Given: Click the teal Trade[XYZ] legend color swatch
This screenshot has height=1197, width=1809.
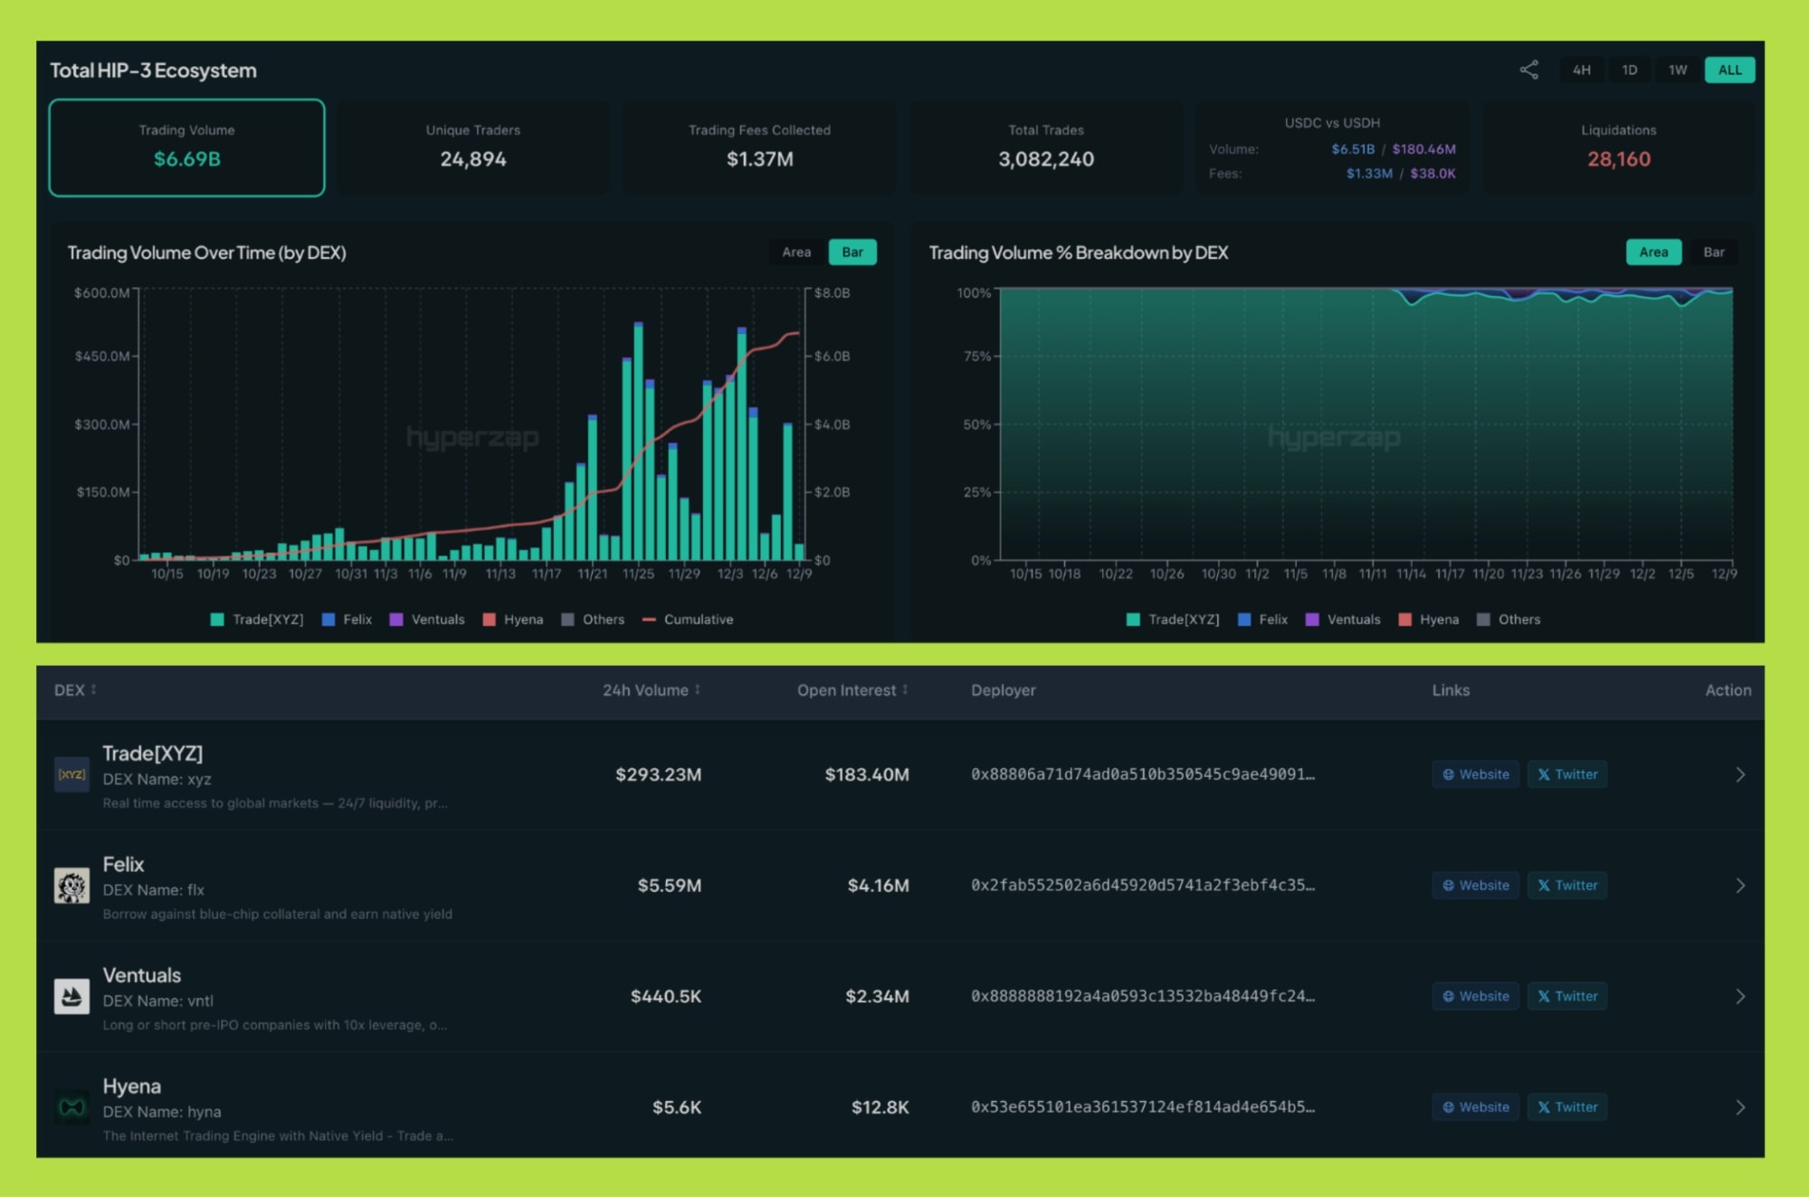Looking at the screenshot, I should [217, 619].
